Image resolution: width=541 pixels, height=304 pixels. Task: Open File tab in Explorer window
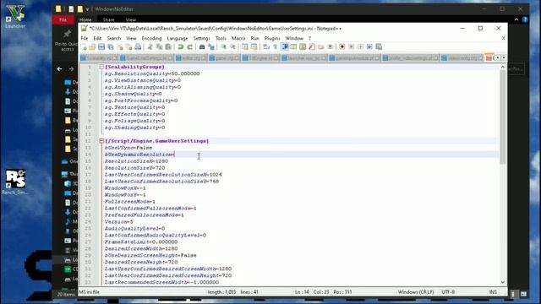[63, 20]
